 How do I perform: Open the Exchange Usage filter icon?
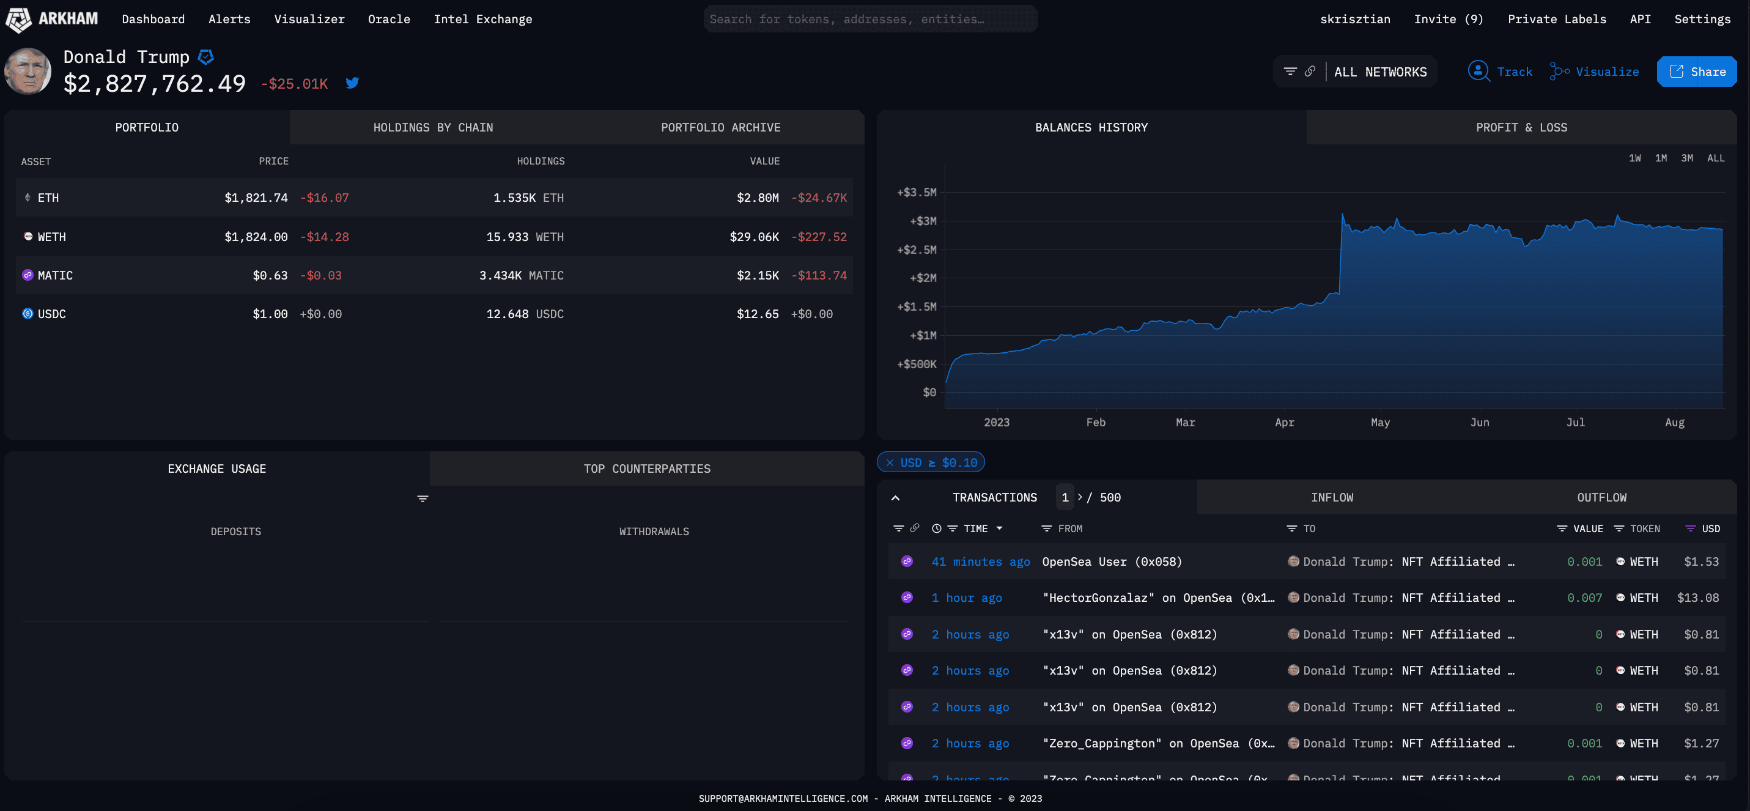point(423,499)
